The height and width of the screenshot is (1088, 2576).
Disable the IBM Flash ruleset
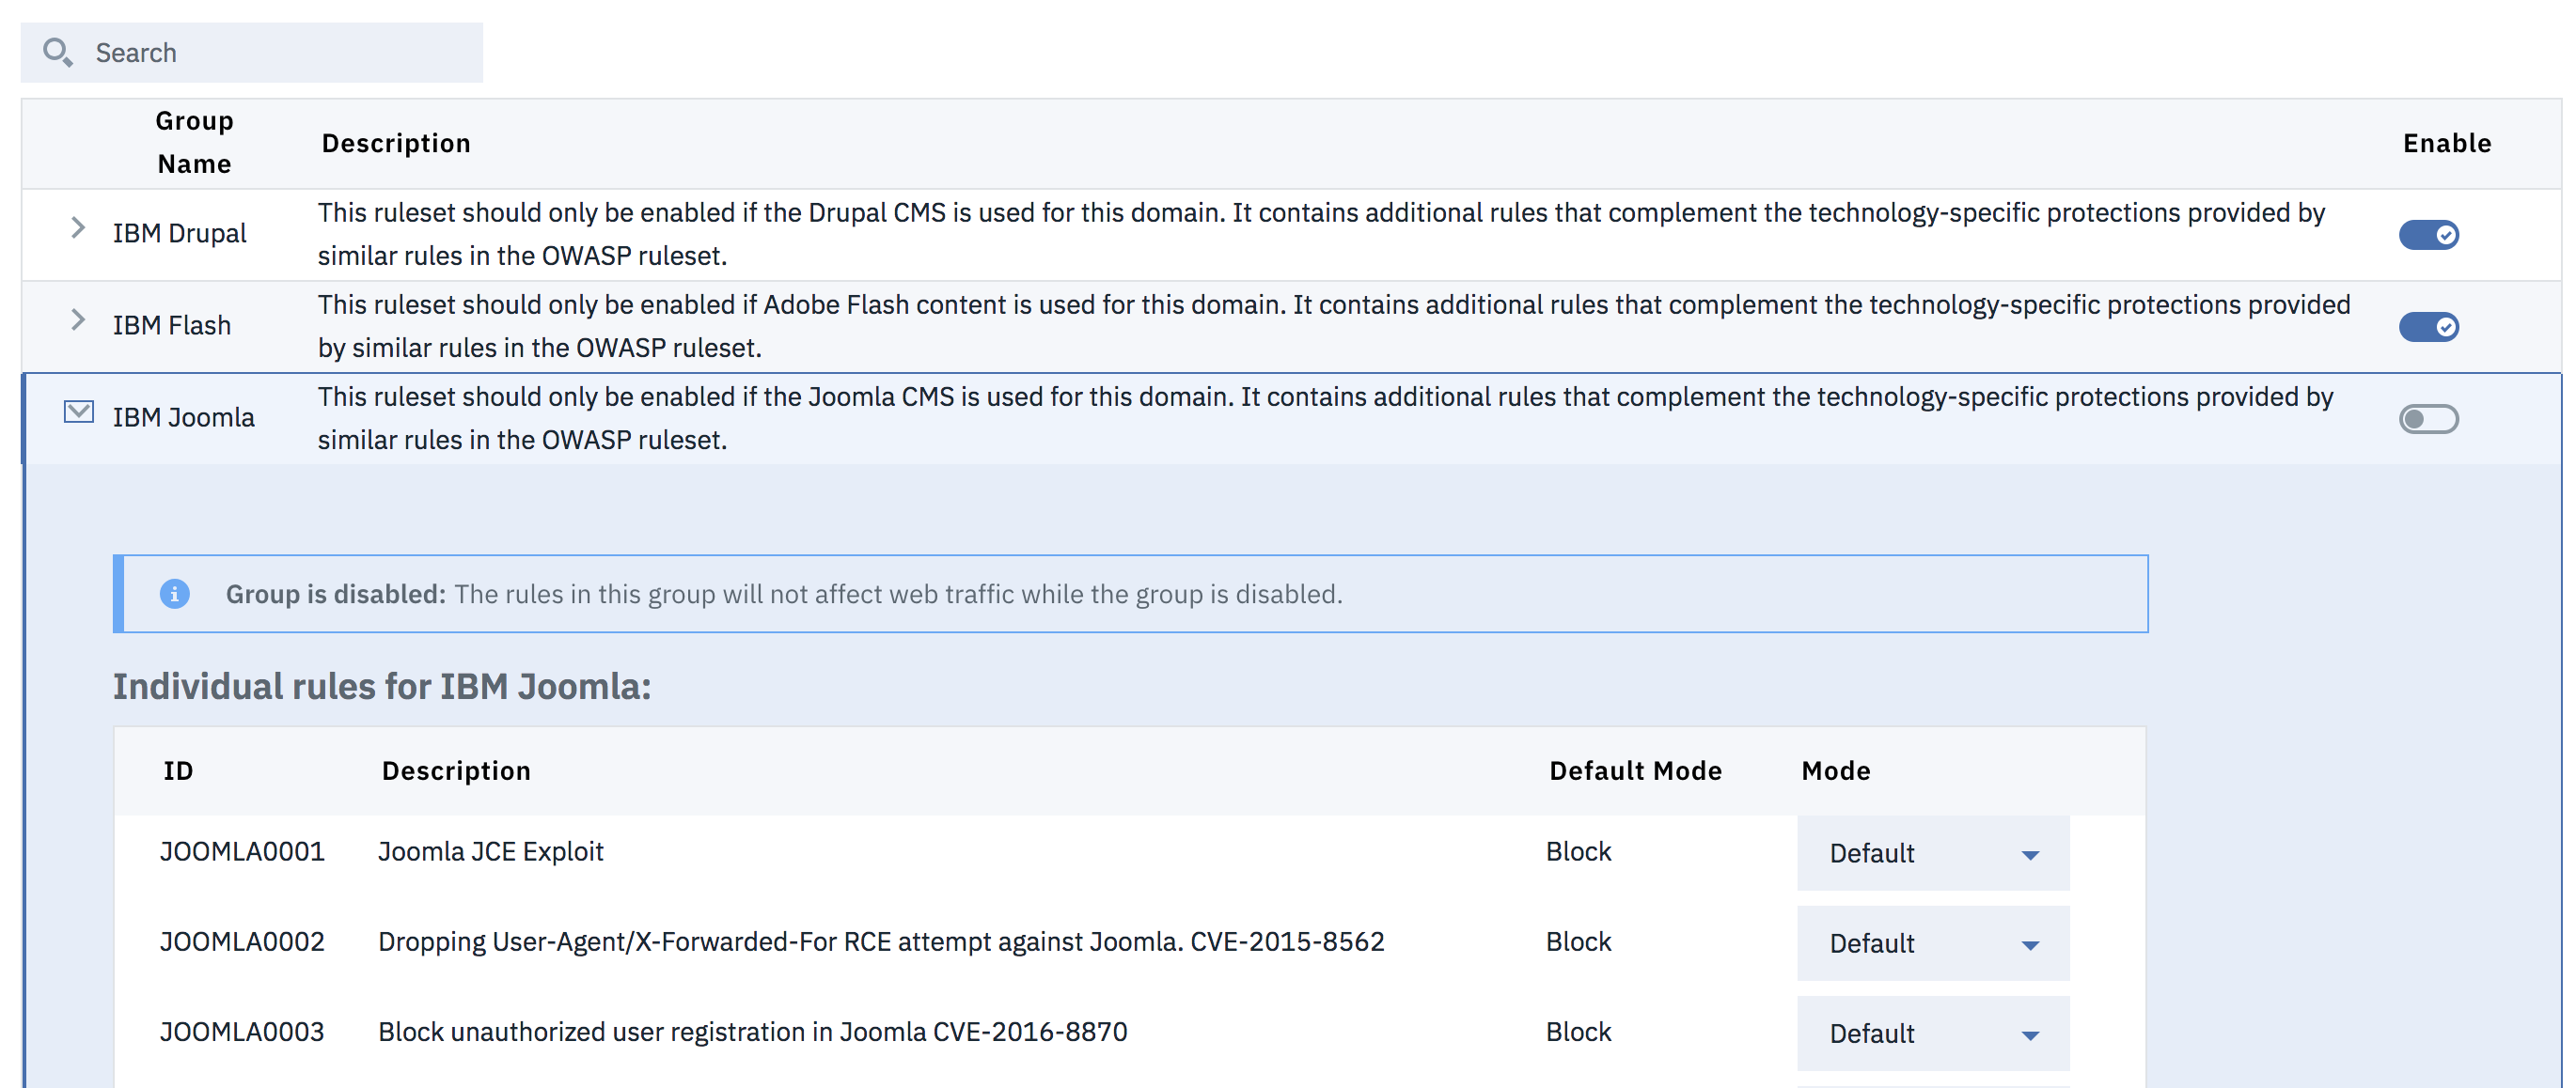[x=2429, y=326]
